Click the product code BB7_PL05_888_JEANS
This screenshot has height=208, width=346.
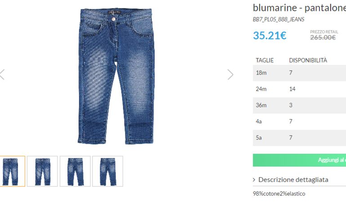[x=279, y=19]
